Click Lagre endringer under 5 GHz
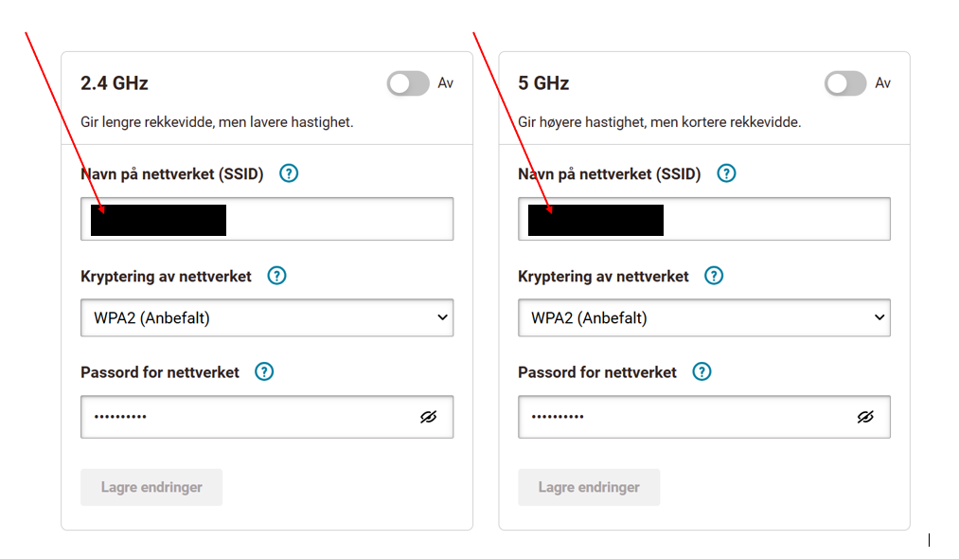 pyautogui.click(x=589, y=487)
